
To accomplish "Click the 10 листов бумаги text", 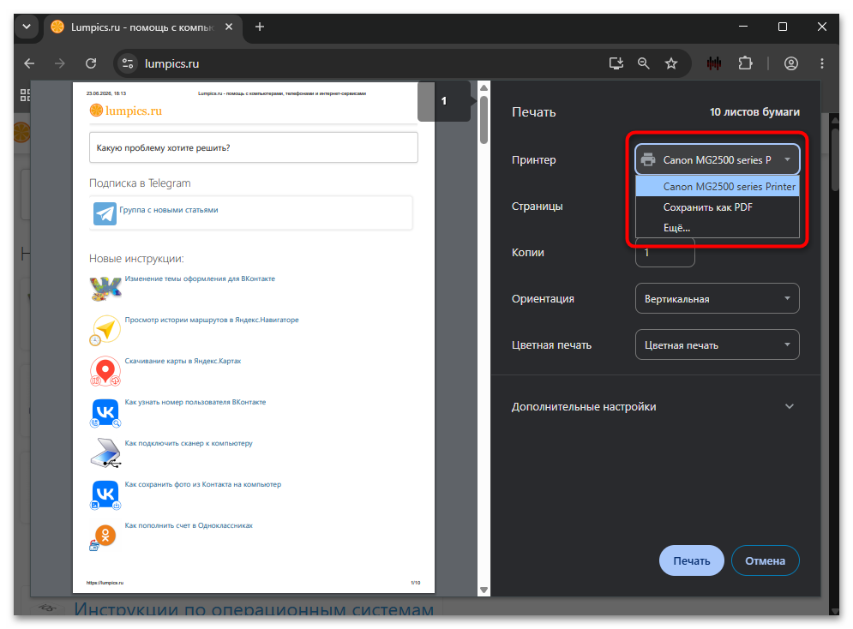I will point(754,112).
